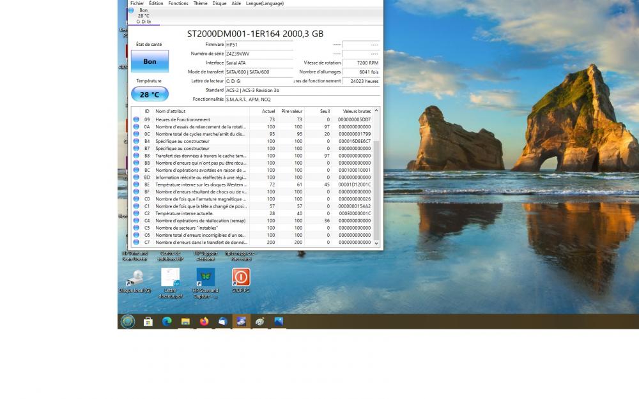This screenshot has height=399, width=639.
Task: Click status circle for attribute B8 row
Action: [x=136, y=156]
